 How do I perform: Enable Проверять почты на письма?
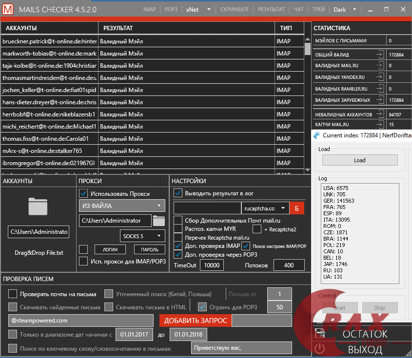click(x=12, y=294)
